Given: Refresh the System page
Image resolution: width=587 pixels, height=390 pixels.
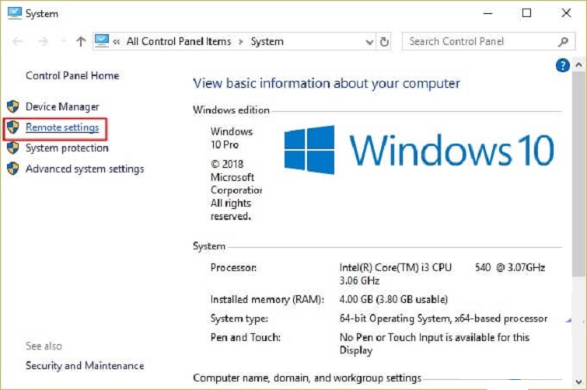Looking at the screenshot, I should (384, 41).
